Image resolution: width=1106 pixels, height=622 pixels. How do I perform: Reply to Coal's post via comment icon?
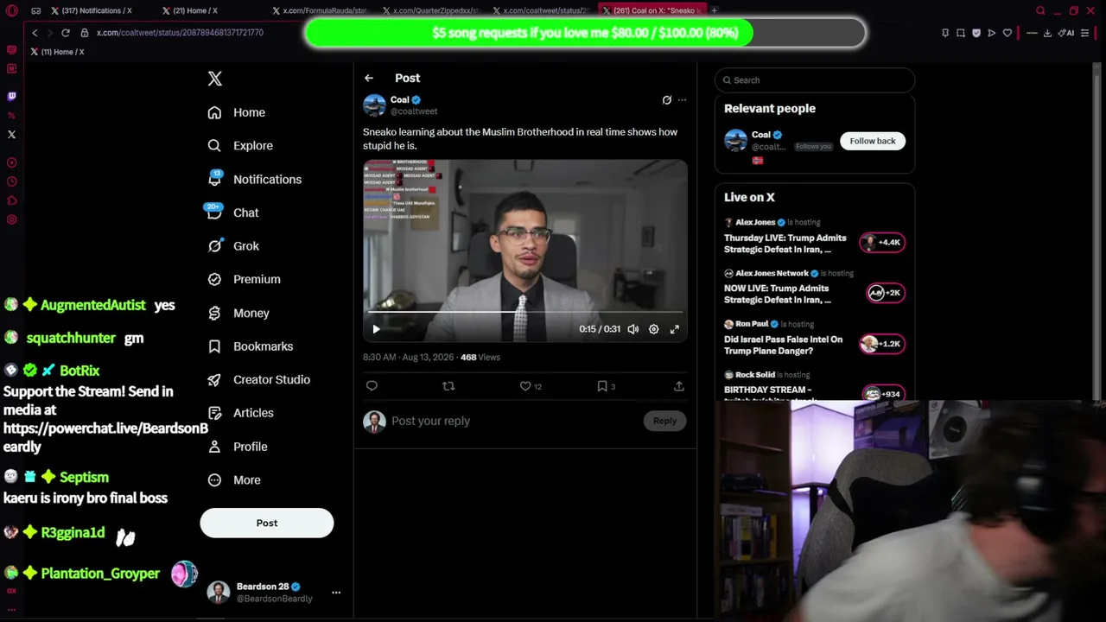point(372,386)
